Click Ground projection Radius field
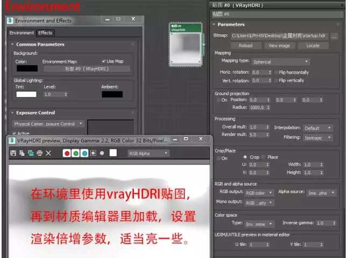The height and width of the screenshot is (258, 350). 258,107
